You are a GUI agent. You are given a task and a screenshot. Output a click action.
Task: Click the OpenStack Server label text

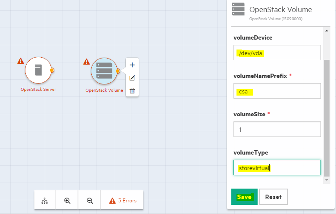pos(38,89)
